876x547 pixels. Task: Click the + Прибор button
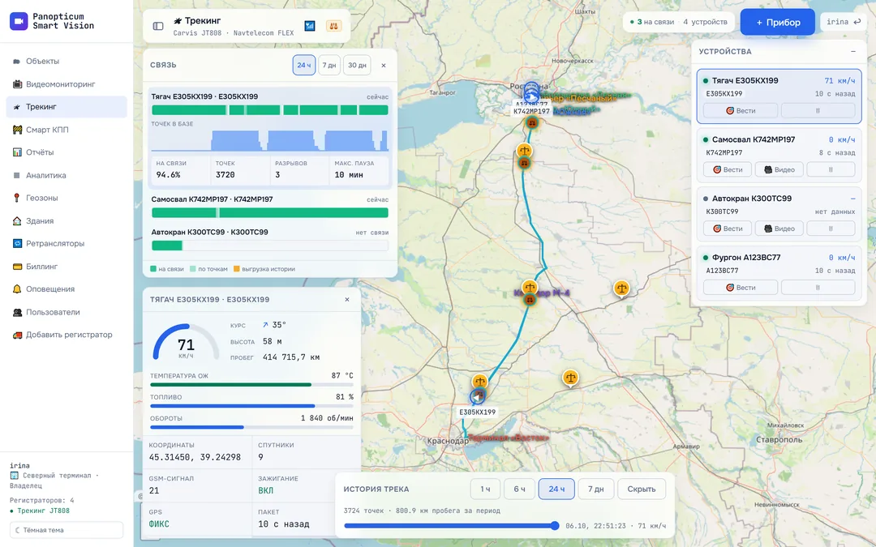click(778, 23)
